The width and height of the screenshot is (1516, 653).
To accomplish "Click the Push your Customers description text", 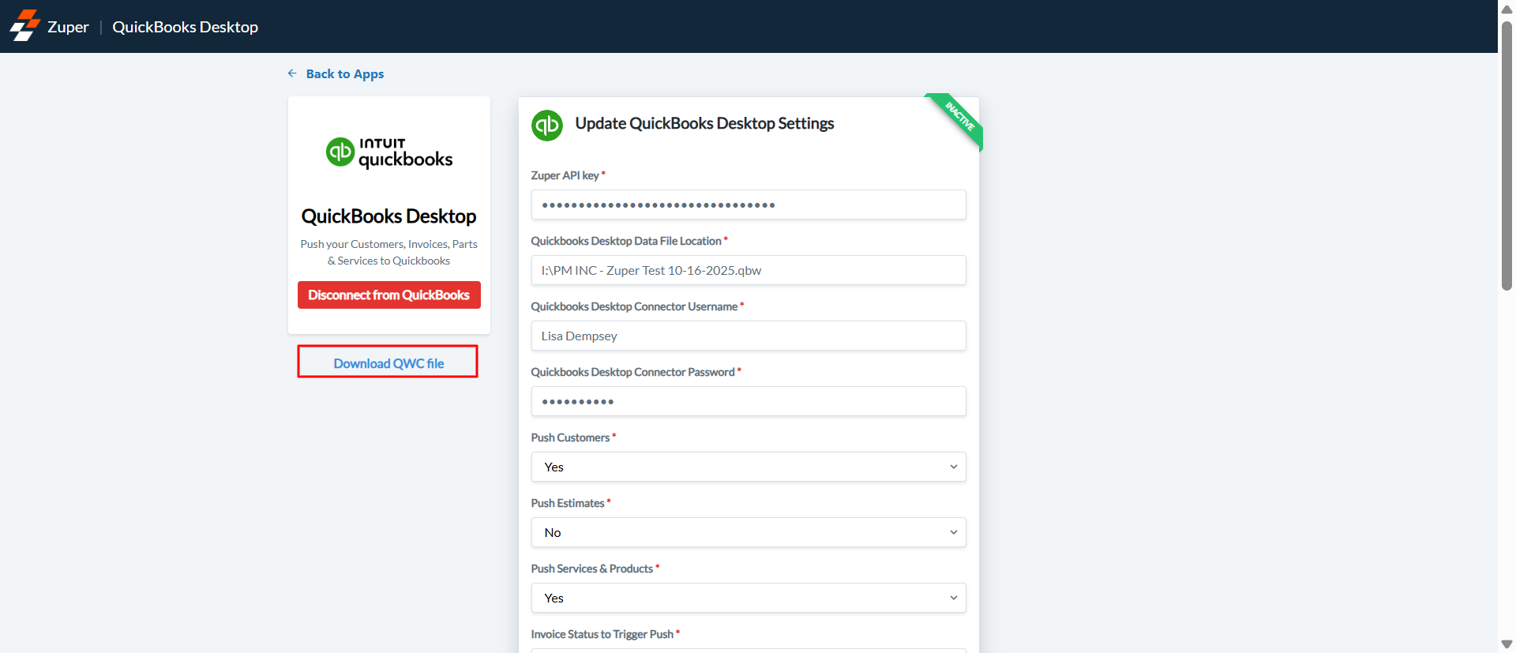I will [x=389, y=253].
